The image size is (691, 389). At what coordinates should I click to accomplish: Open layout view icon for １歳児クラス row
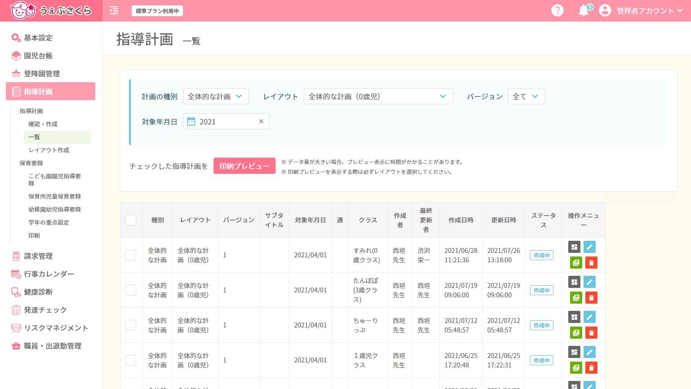point(574,352)
